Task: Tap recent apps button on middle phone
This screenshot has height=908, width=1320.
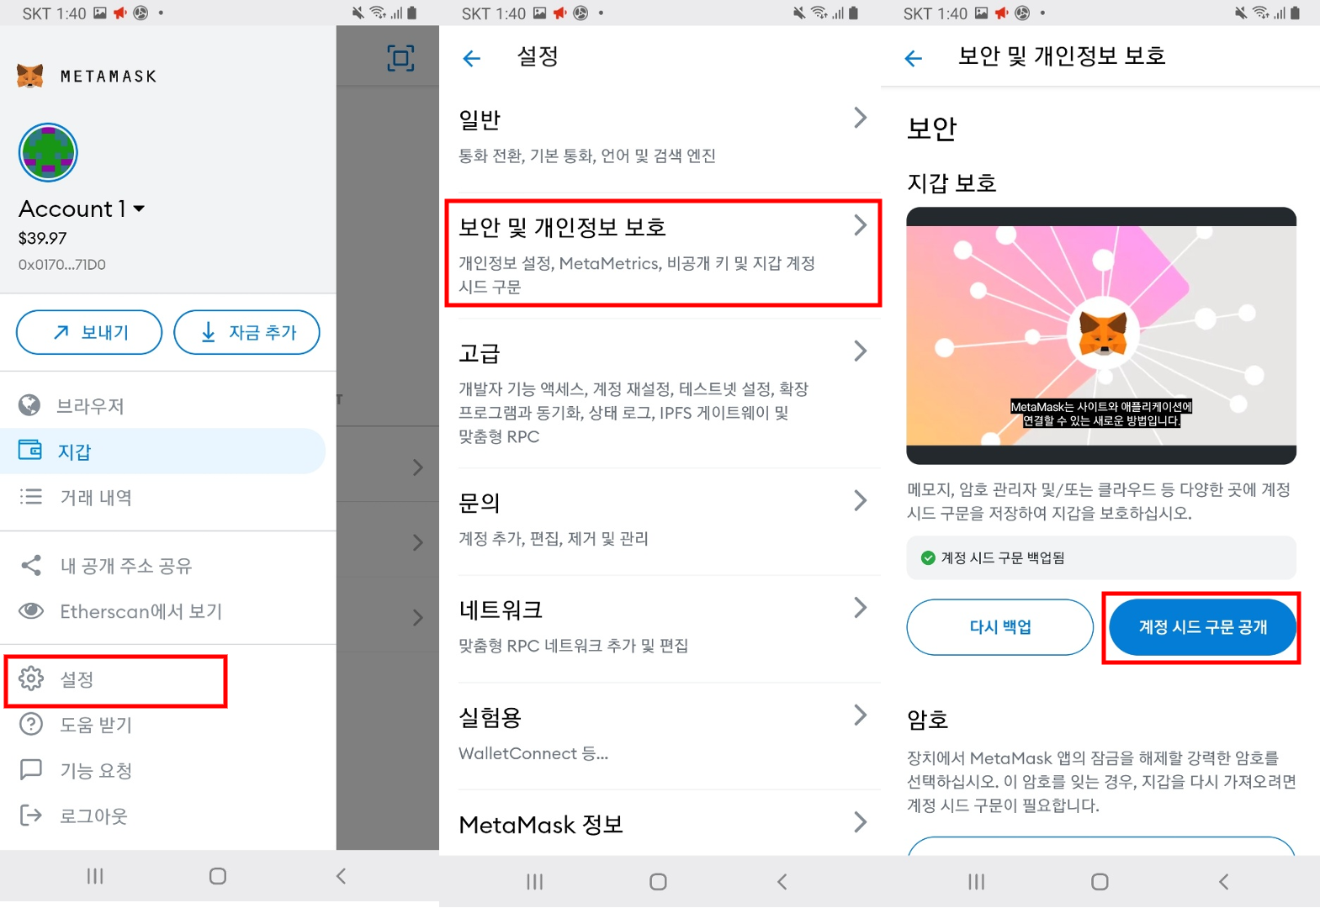Action: 534,881
